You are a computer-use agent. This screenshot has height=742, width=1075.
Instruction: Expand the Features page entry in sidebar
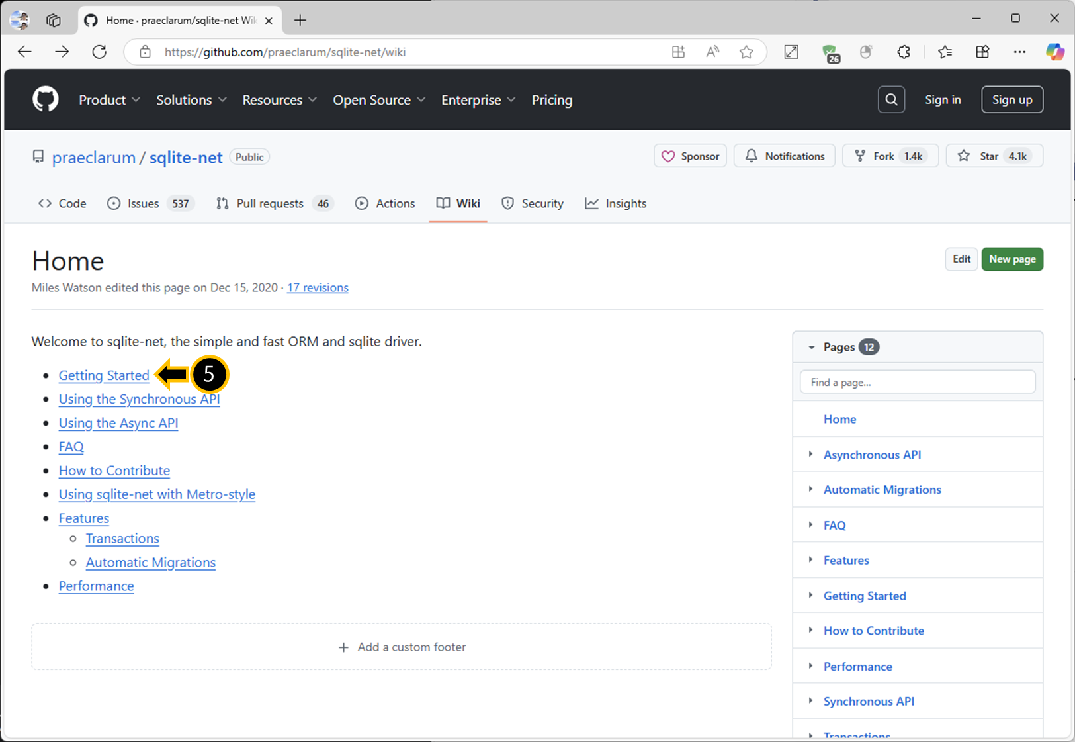pyautogui.click(x=810, y=559)
